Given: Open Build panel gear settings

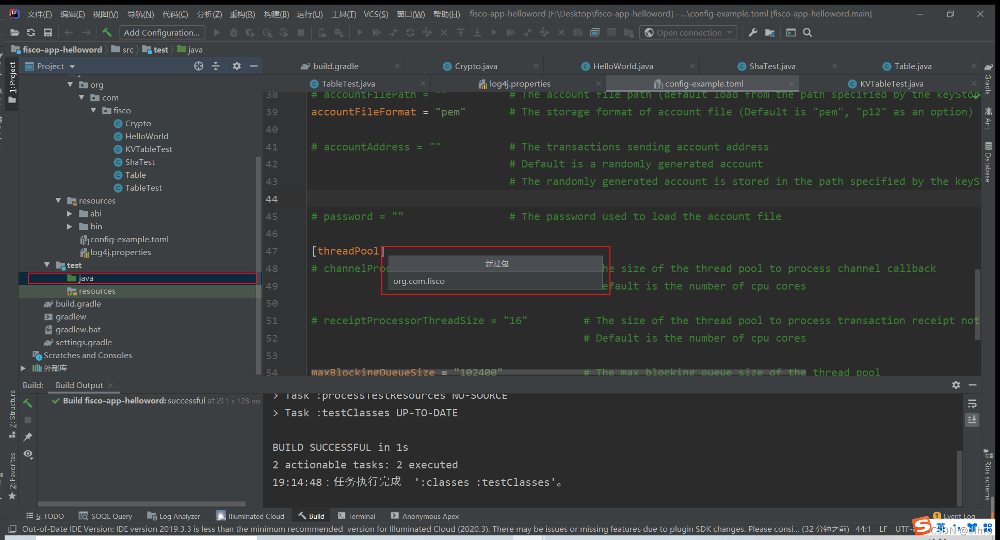Looking at the screenshot, I should [956, 385].
